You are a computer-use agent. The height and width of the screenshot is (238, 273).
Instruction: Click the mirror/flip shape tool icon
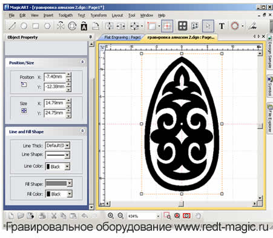pos(61,26)
